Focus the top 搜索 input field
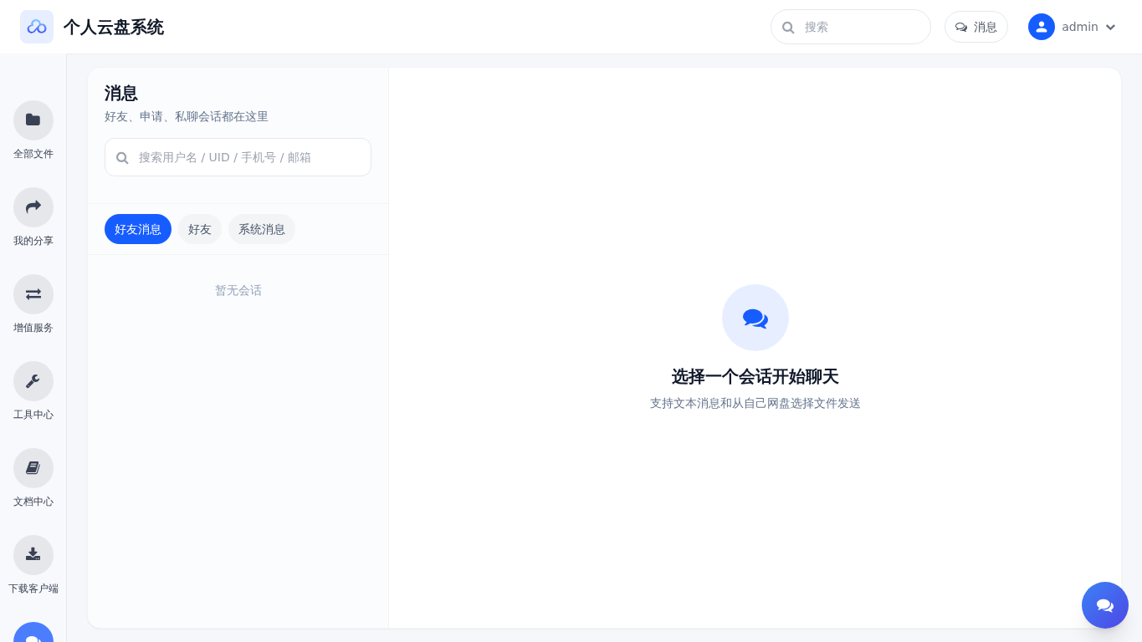Image resolution: width=1142 pixels, height=642 pixels. (851, 27)
